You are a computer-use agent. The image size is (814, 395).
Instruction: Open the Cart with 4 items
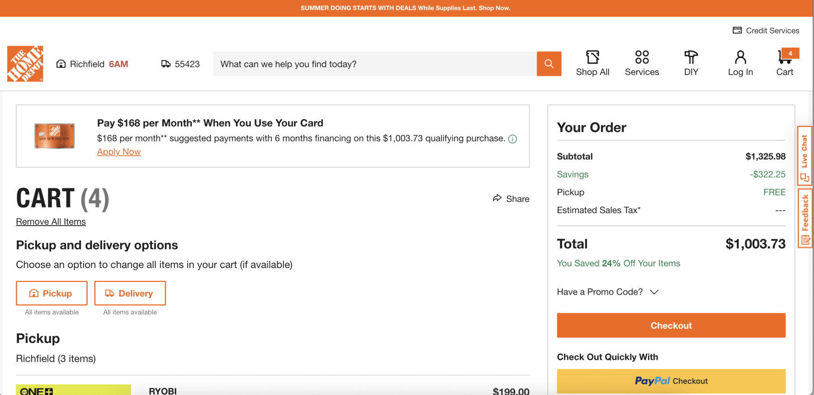point(785,63)
